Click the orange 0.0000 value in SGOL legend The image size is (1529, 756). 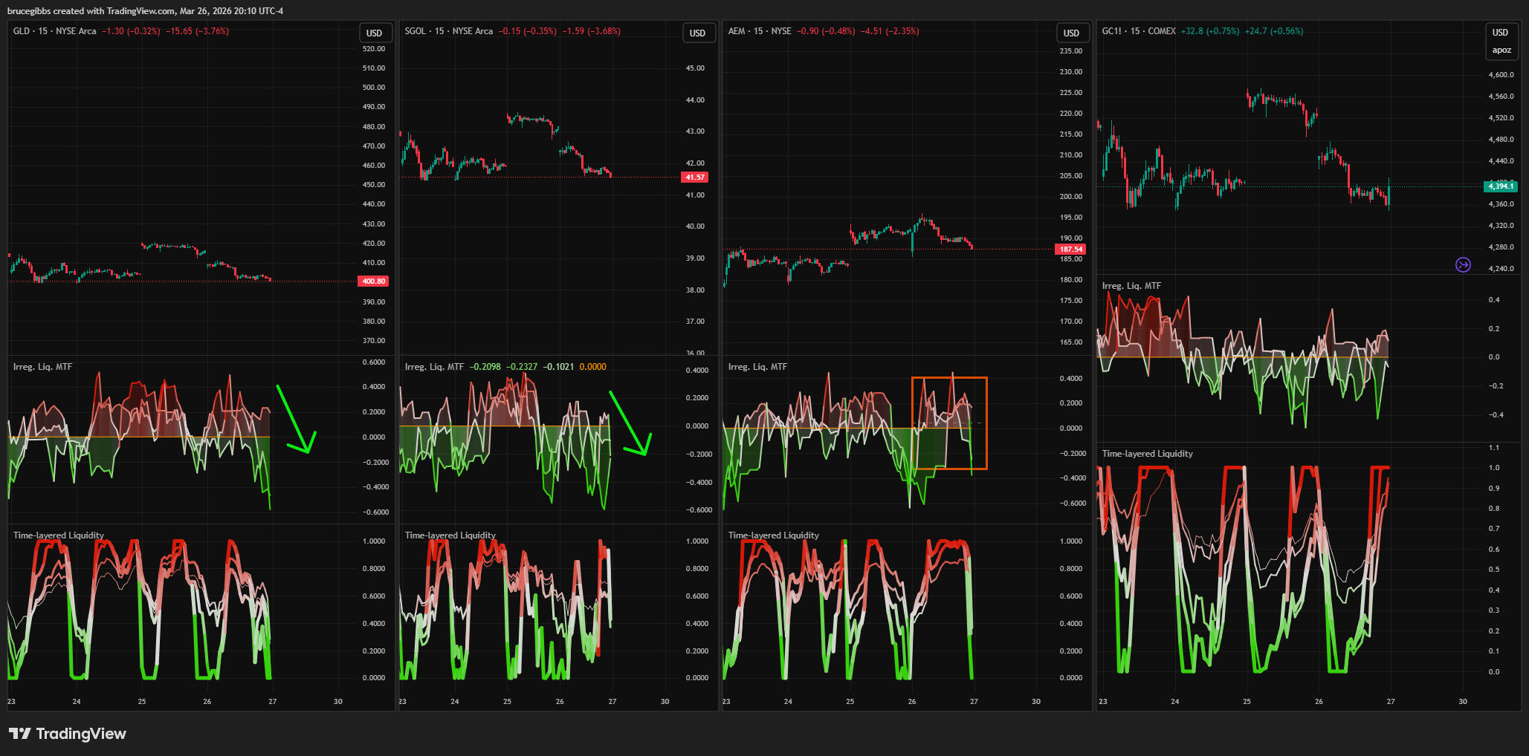(x=592, y=367)
